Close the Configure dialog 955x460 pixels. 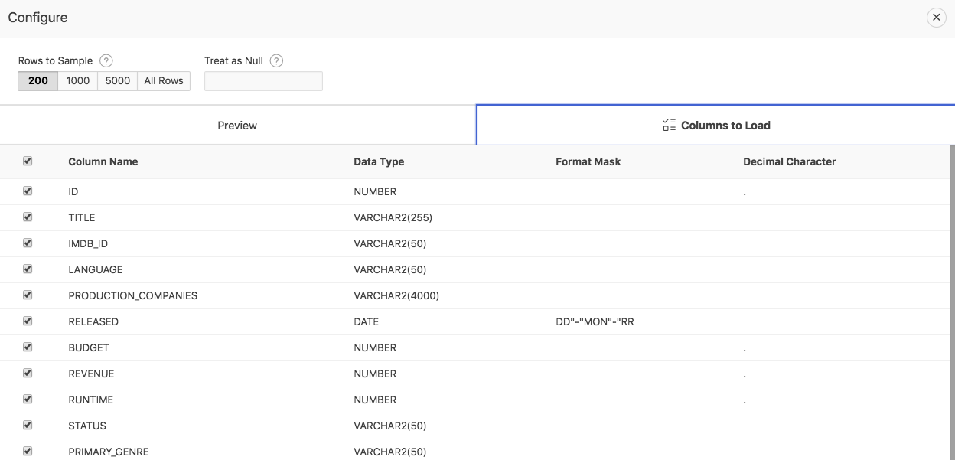tap(936, 18)
